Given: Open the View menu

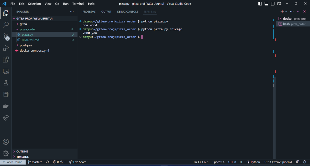Looking at the screenshot, I should point(48,4).
